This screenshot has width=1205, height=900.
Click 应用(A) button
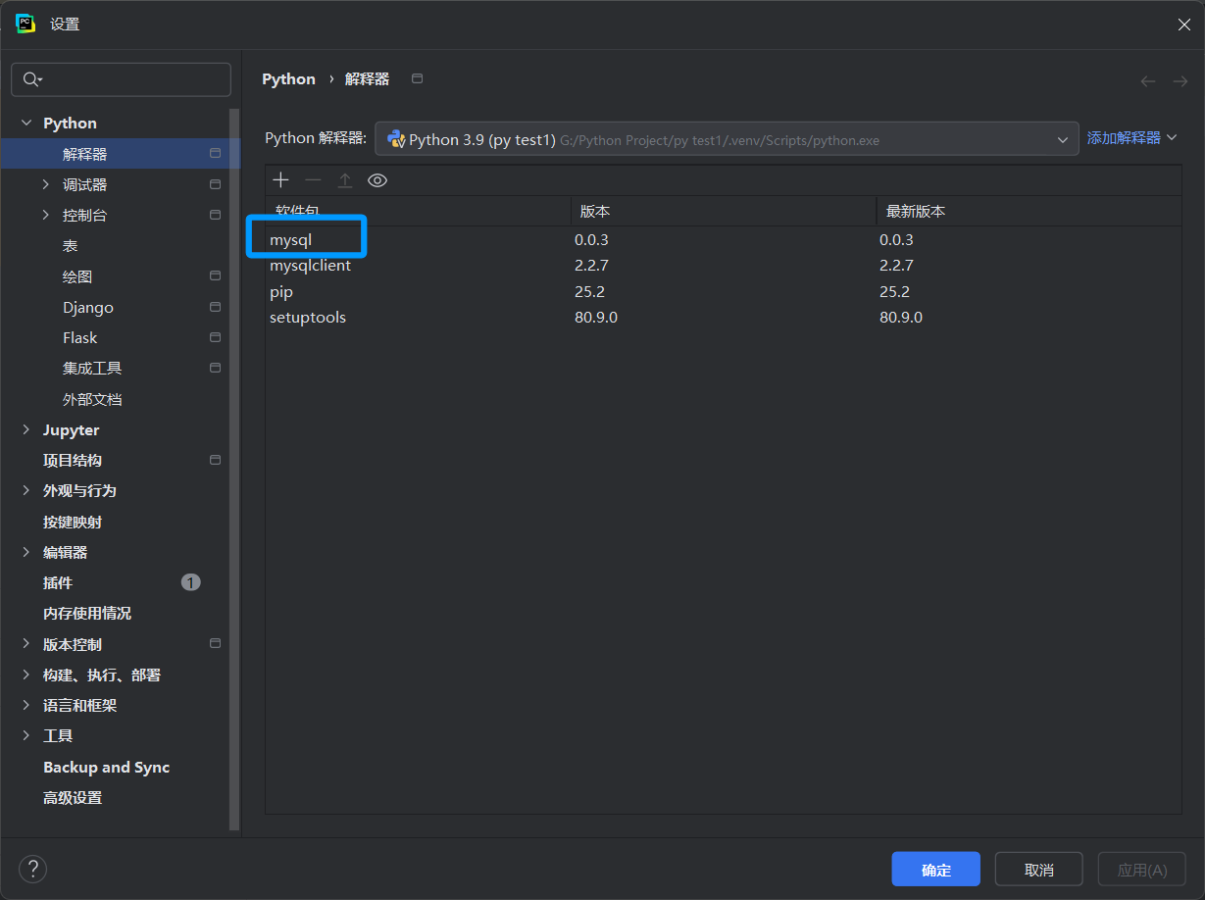click(x=1142, y=870)
